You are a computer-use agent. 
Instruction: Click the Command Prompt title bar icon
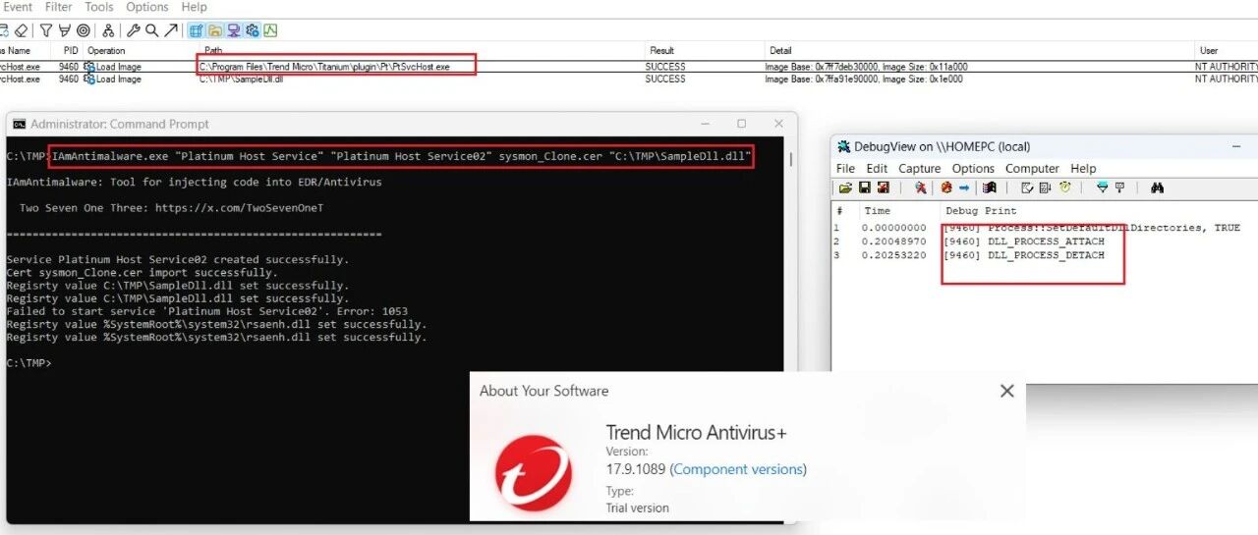coord(19,124)
